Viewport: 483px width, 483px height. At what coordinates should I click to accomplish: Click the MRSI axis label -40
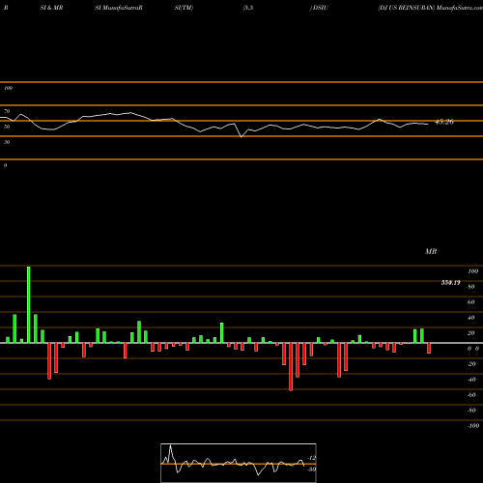tap(471, 380)
